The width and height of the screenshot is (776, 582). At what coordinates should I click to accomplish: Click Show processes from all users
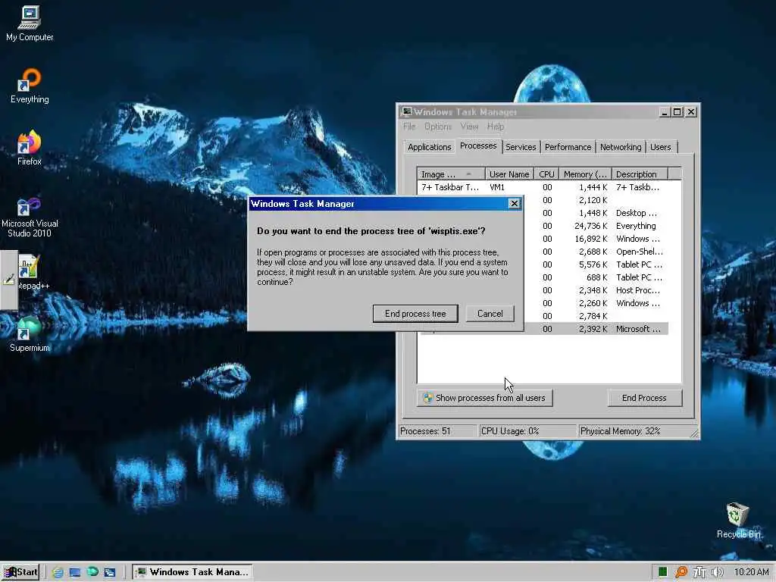485,398
